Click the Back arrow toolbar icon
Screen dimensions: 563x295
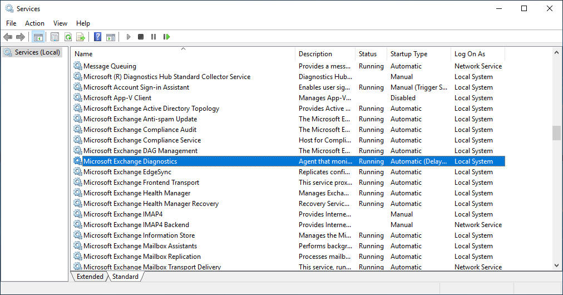pyautogui.click(x=8, y=37)
